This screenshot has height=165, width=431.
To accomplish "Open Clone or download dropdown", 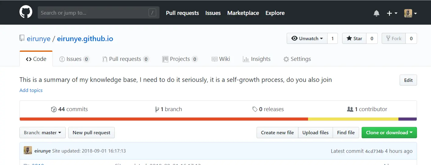I will [389, 133].
